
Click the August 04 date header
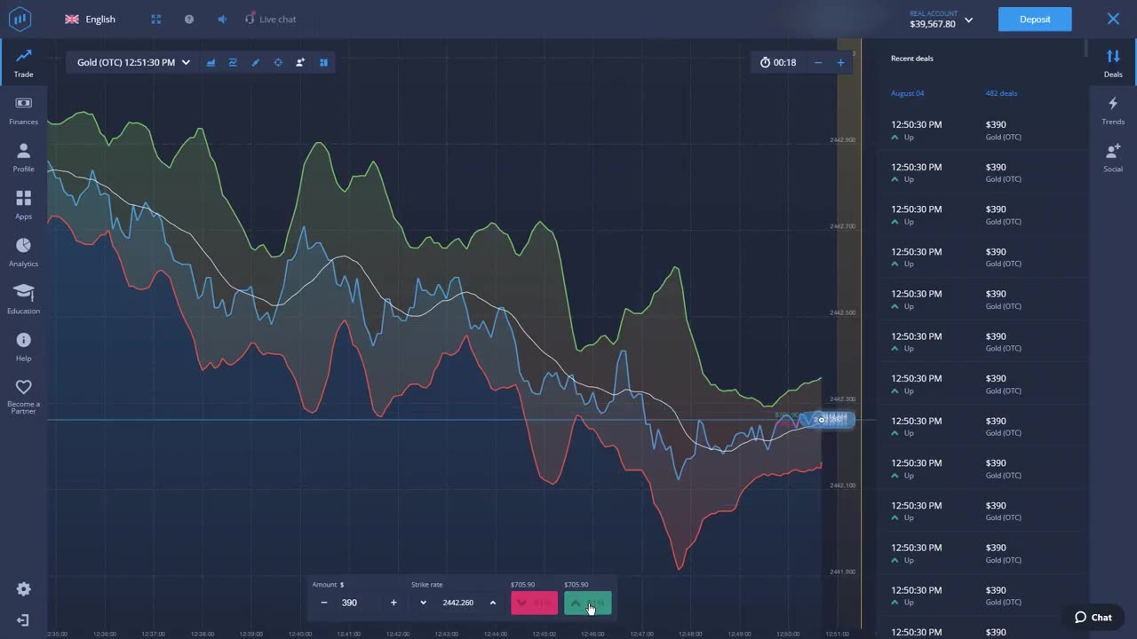(x=908, y=93)
